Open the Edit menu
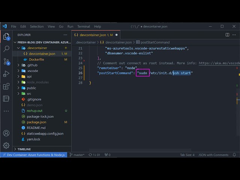240x180 pixels. point(23,27)
